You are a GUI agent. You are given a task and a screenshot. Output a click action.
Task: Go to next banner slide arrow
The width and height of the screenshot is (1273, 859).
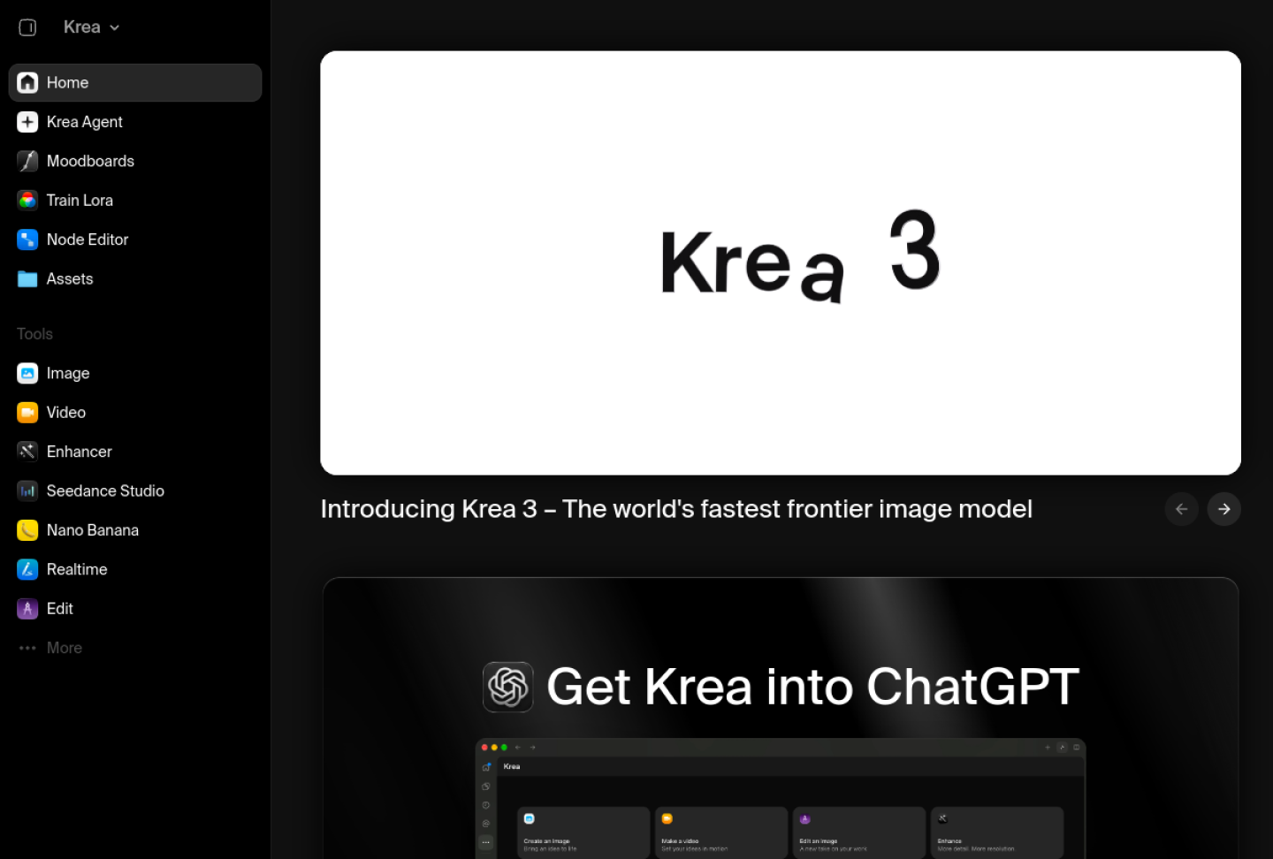(x=1223, y=509)
